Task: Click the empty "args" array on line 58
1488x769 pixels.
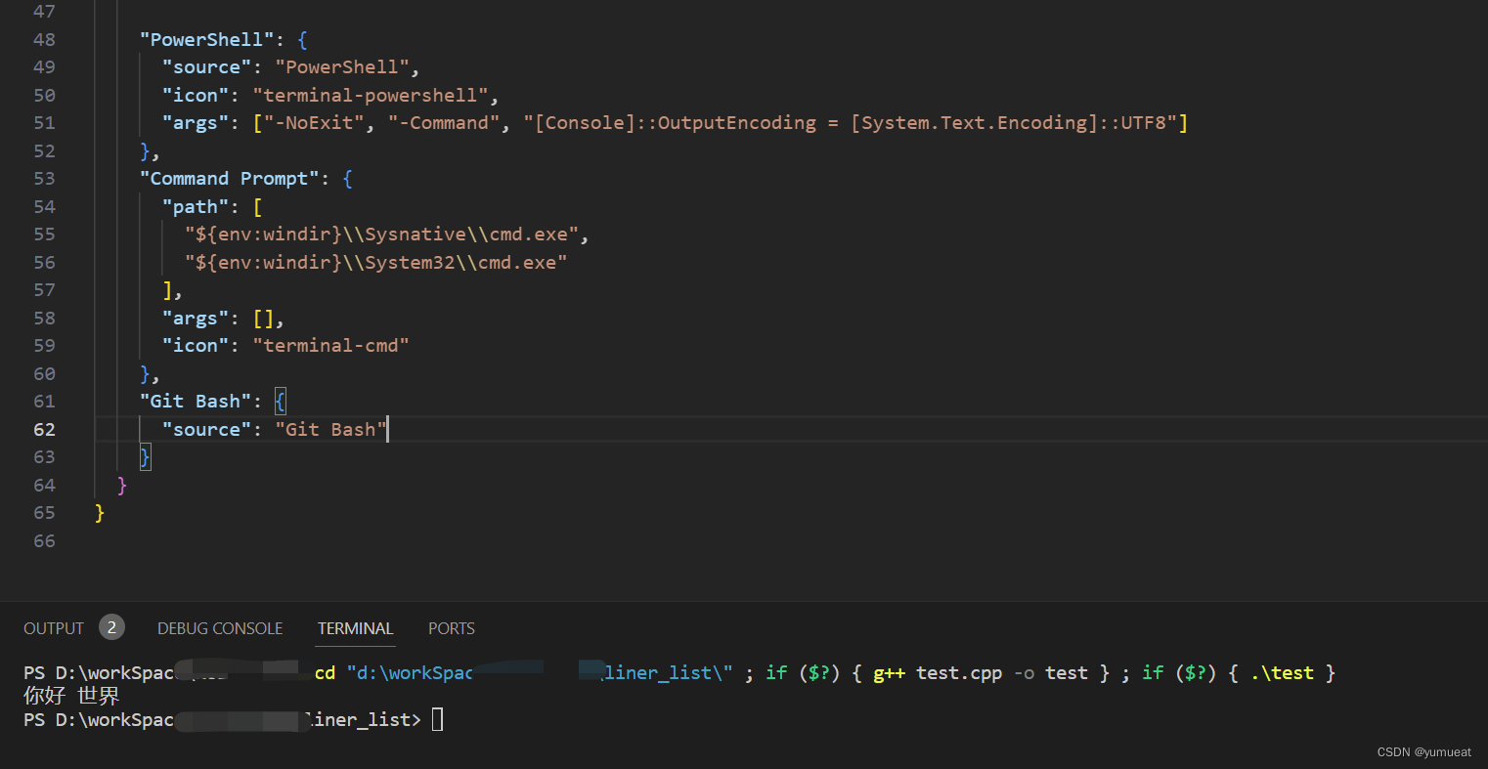Action: click(x=263, y=319)
